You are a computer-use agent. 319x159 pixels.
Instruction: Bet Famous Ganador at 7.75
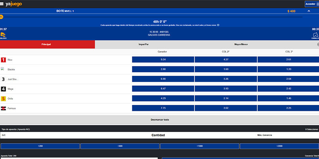tap(163, 108)
